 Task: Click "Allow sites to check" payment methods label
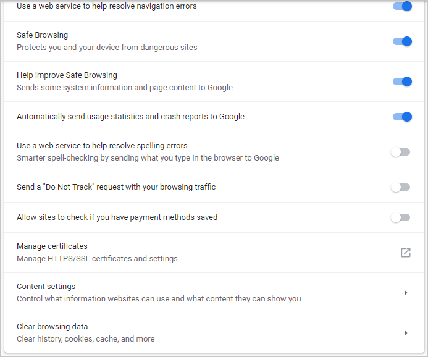(117, 217)
